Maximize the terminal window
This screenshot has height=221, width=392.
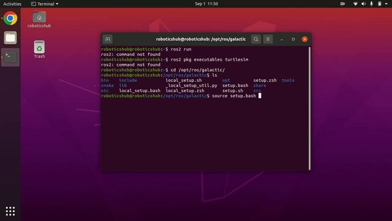coord(293,39)
